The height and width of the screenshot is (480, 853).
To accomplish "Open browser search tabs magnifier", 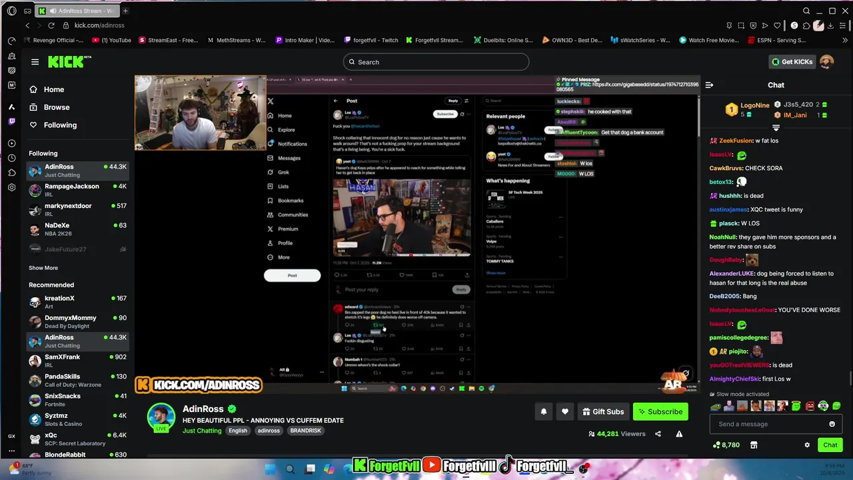I will pyautogui.click(x=806, y=11).
